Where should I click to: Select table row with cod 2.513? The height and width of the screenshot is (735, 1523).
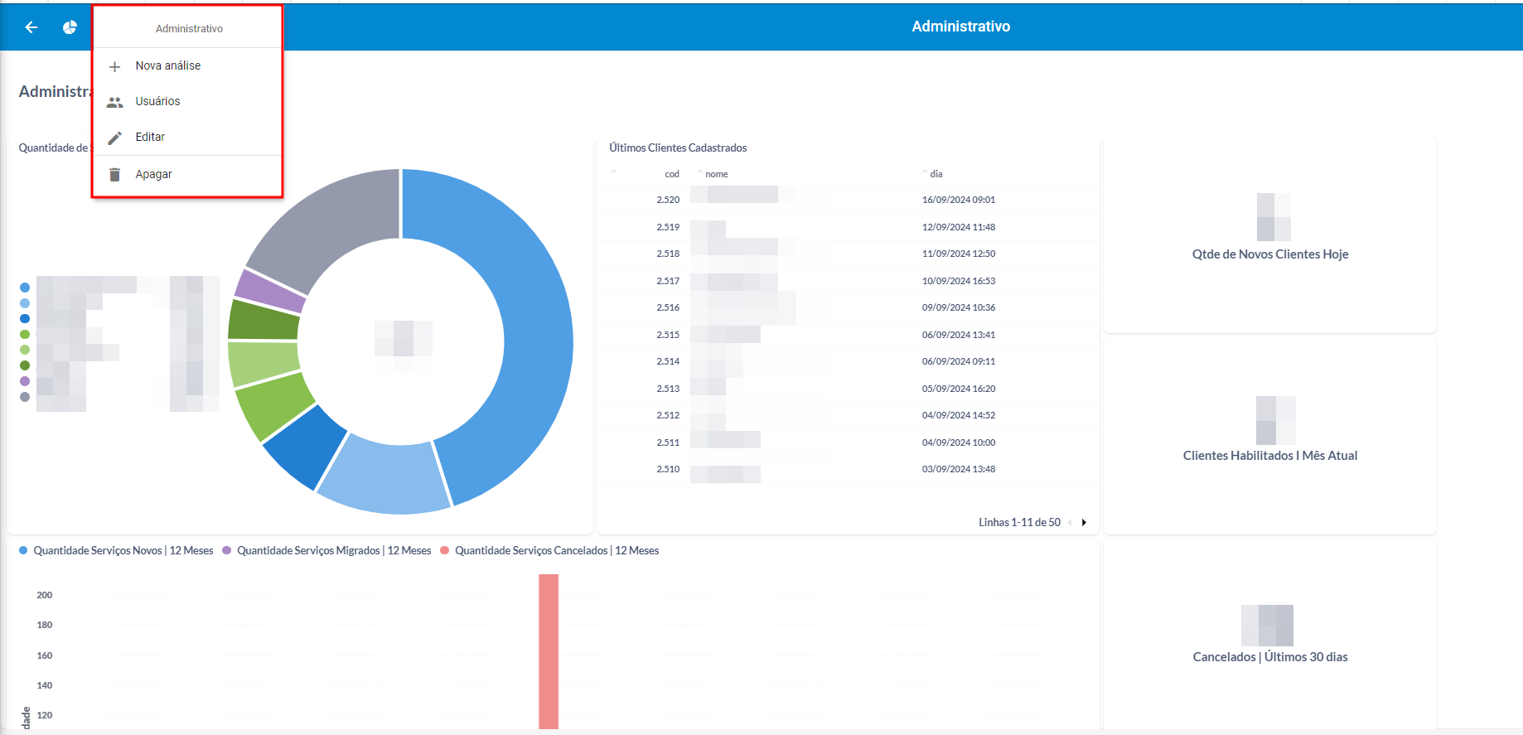pyautogui.click(x=848, y=389)
